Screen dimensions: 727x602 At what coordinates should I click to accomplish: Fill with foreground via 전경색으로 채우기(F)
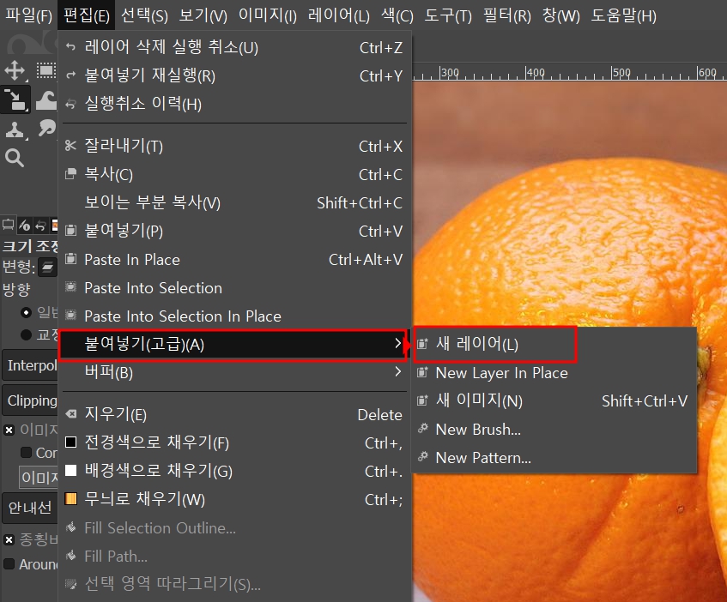click(234, 442)
